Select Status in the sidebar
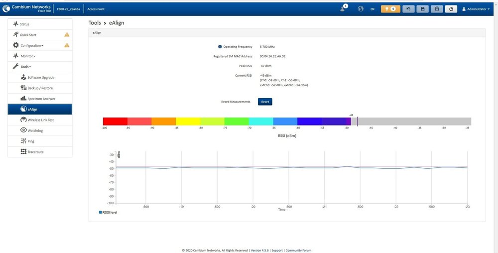 (x=24, y=24)
